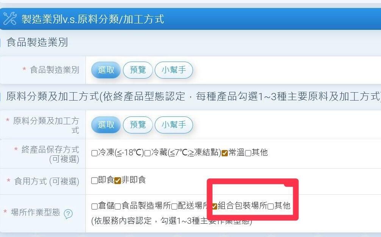Click the 製造業別v.s.原料分類/加工方式 header bar
Viewport: 381px width, 237px height.
point(191,19)
